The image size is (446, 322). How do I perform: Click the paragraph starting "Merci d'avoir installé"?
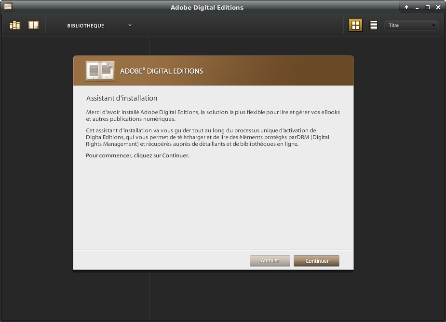pyautogui.click(x=213, y=116)
